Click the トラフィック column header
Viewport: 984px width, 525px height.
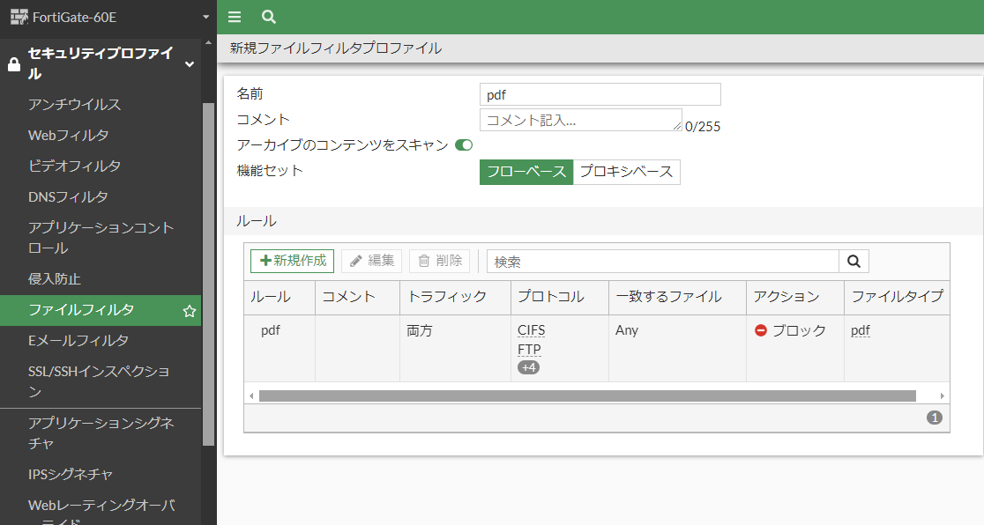pyautogui.click(x=455, y=298)
